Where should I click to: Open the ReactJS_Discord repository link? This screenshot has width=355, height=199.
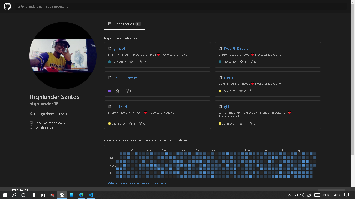pyautogui.click(x=236, y=48)
